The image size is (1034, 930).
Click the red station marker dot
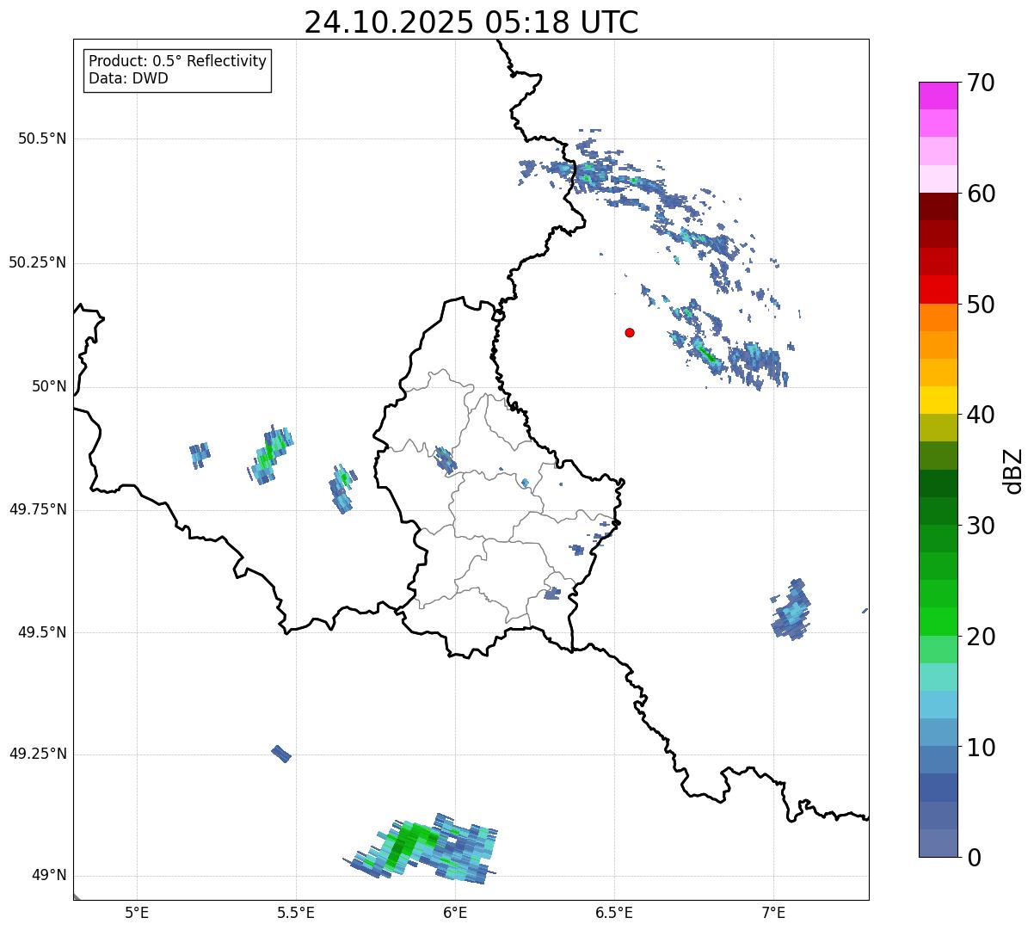(x=630, y=332)
